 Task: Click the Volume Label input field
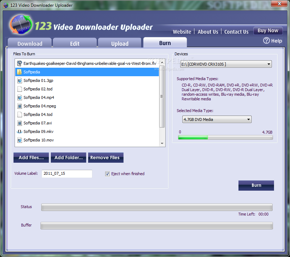point(67,174)
